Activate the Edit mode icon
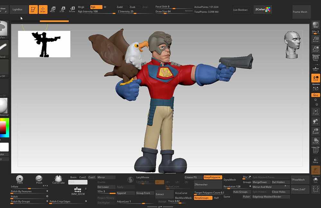The width and height of the screenshot is (321, 208). (33, 9)
